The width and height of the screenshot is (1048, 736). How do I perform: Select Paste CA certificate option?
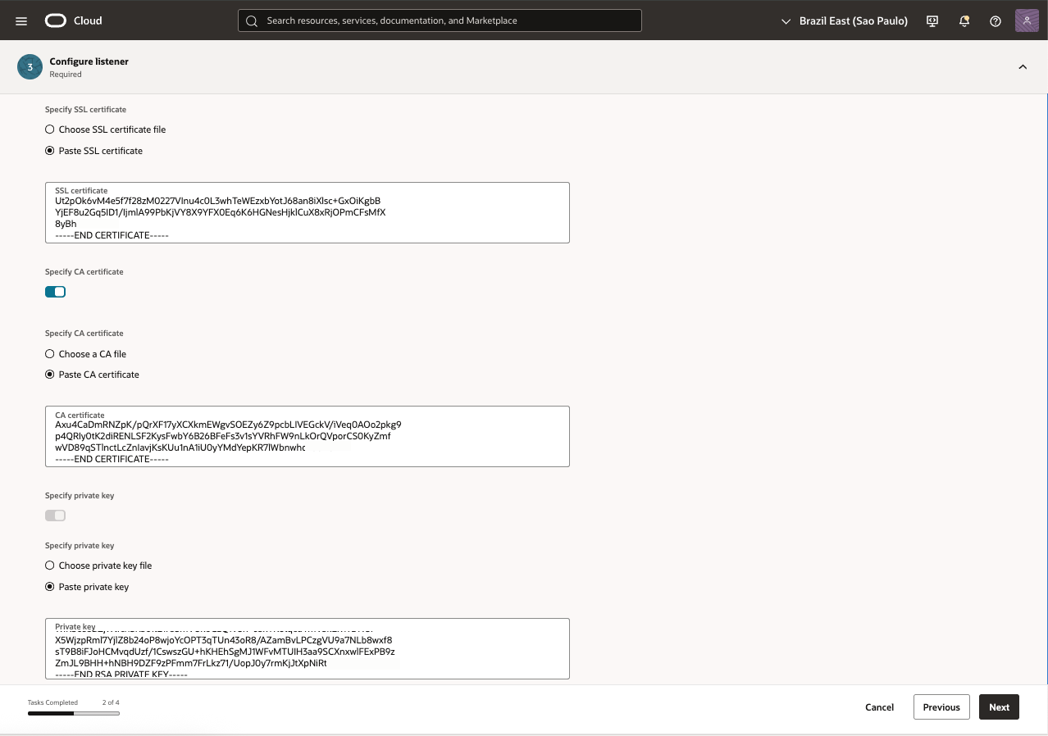tap(93, 375)
